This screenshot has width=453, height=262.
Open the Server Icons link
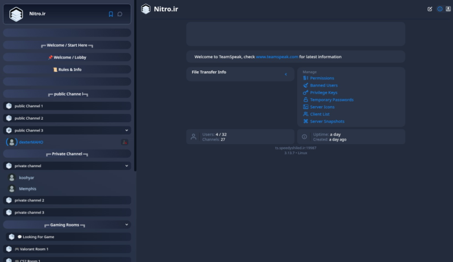322,107
